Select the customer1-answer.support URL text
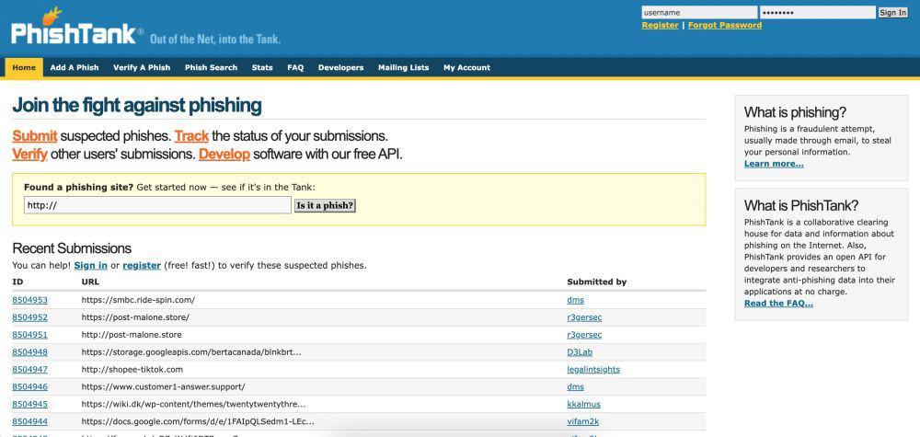This screenshot has width=920, height=437. pyautogui.click(x=163, y=387)
